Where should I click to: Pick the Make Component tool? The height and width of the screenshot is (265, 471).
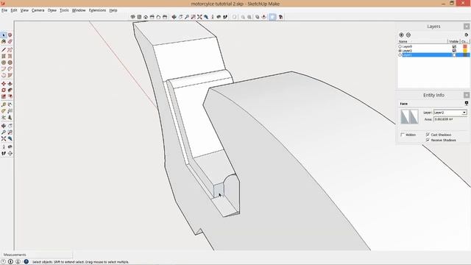click(x=10, y=35)
